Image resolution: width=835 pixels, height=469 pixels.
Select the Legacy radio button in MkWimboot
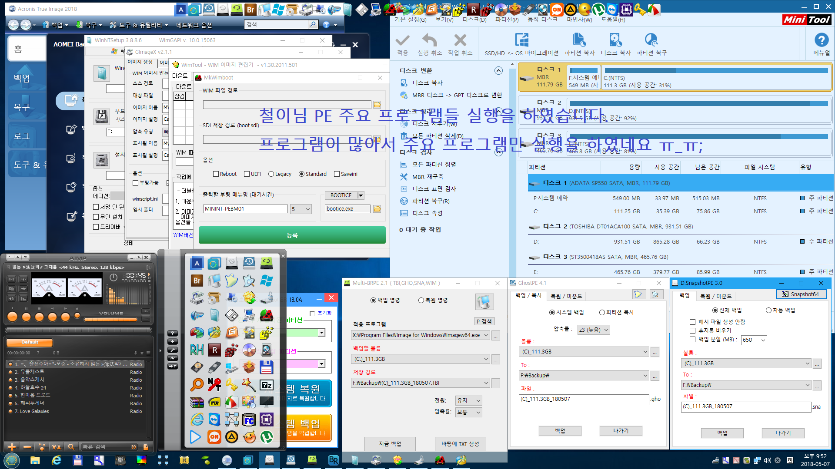coord(280,174)
